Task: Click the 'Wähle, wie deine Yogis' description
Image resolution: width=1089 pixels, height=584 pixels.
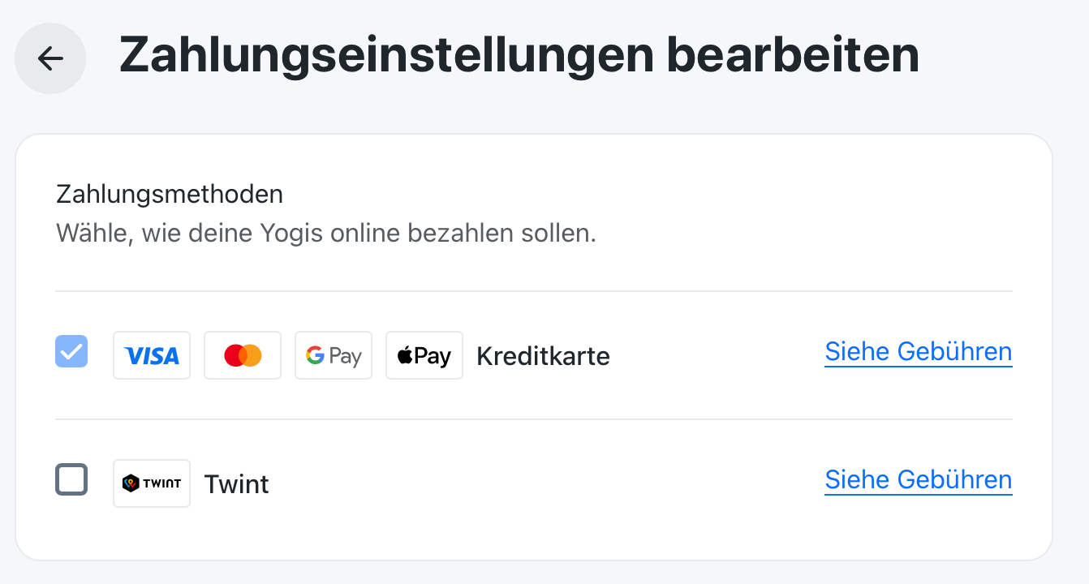Action: click(326, 234)
